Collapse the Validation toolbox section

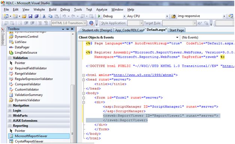pos(10,58)
